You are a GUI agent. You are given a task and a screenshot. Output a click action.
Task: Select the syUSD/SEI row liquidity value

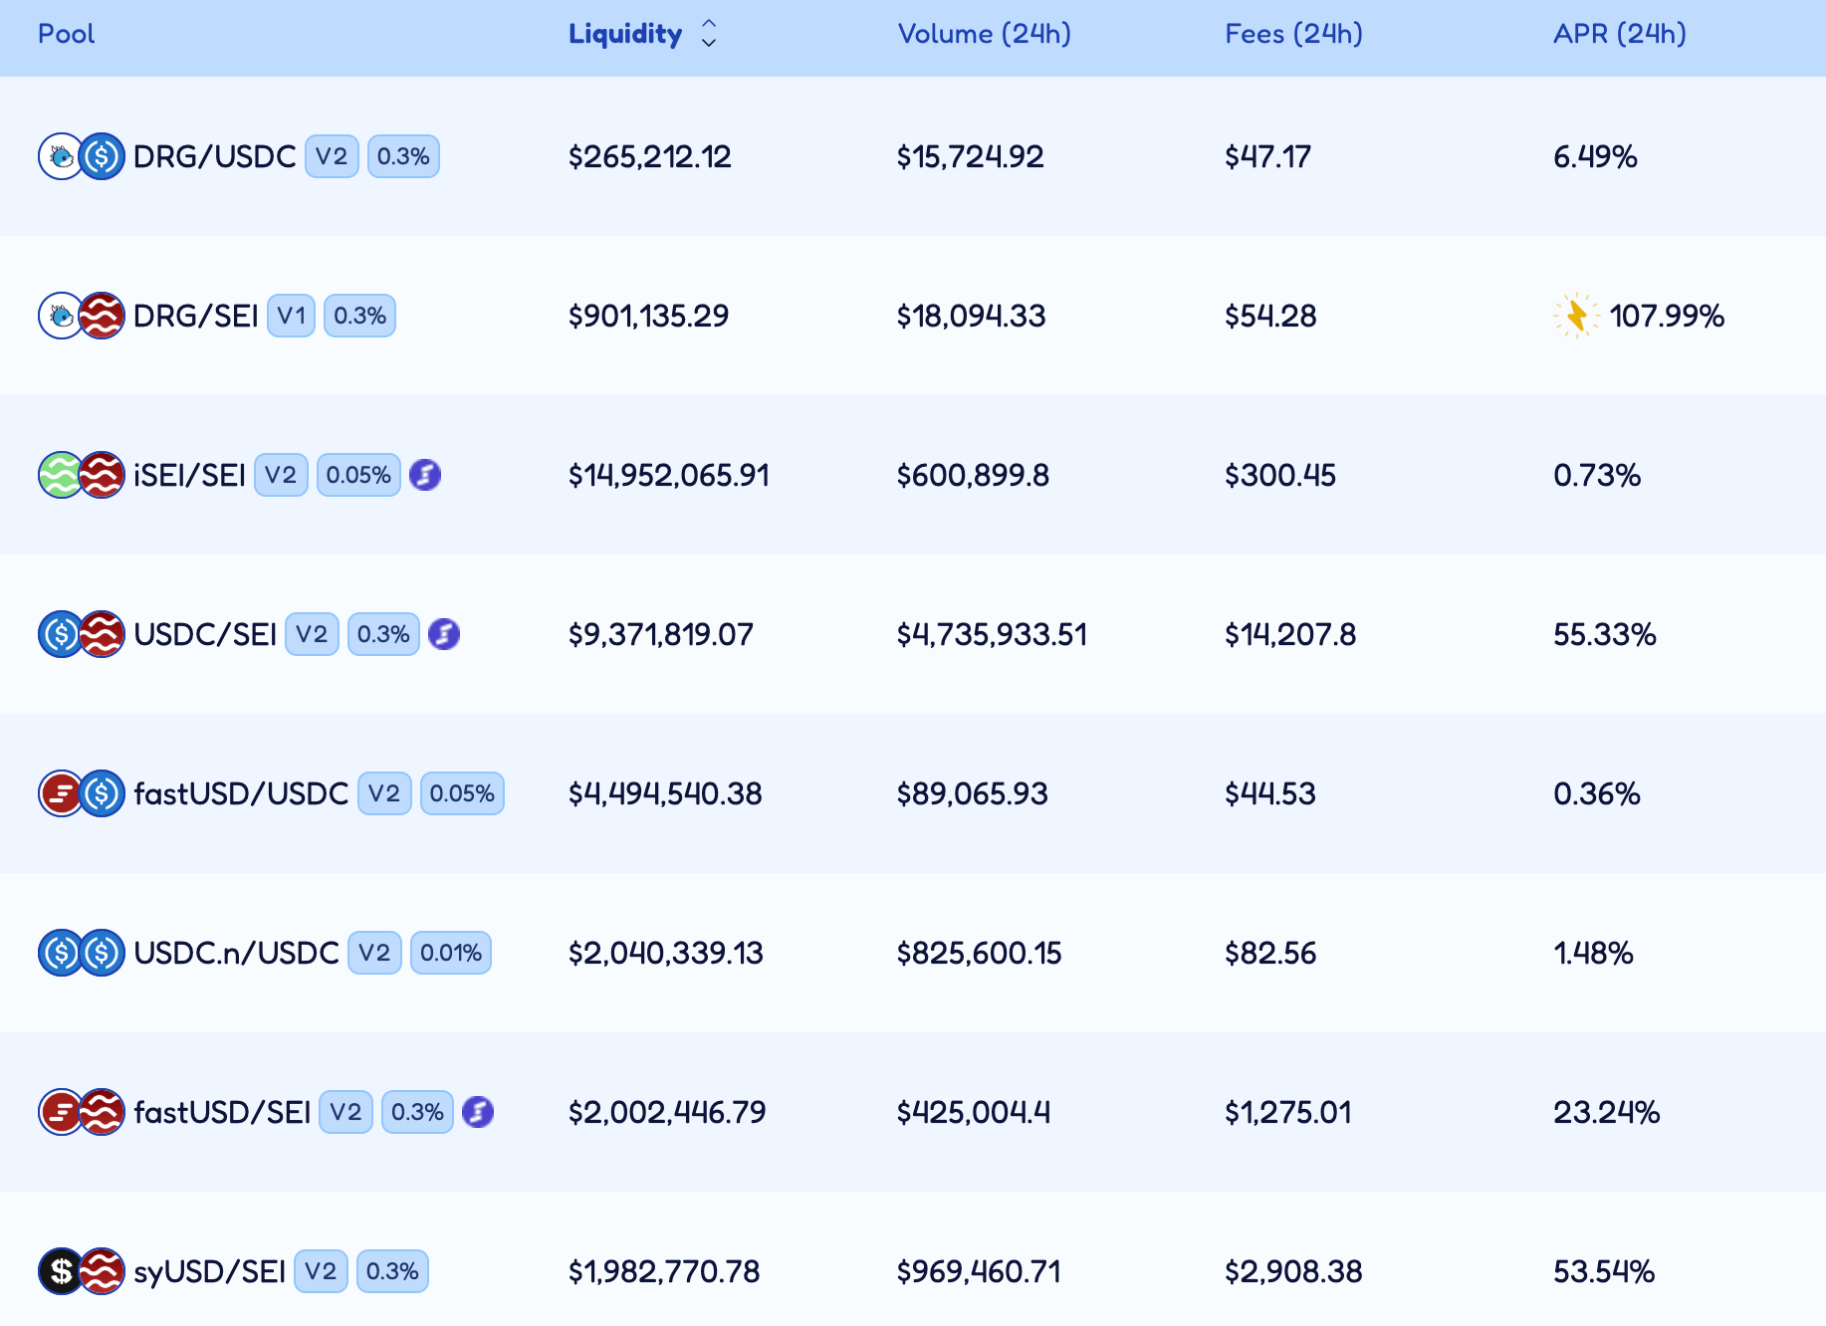(663, 1271)
